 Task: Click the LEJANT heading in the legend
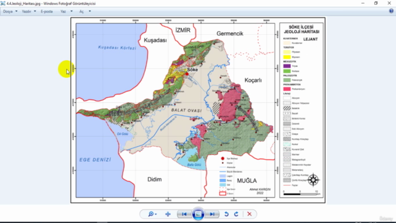(x=311, y=39)
